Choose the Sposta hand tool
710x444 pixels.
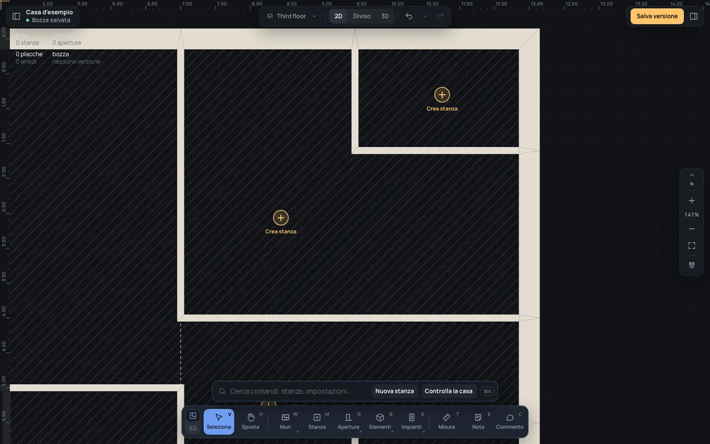(x=250, y=422)
